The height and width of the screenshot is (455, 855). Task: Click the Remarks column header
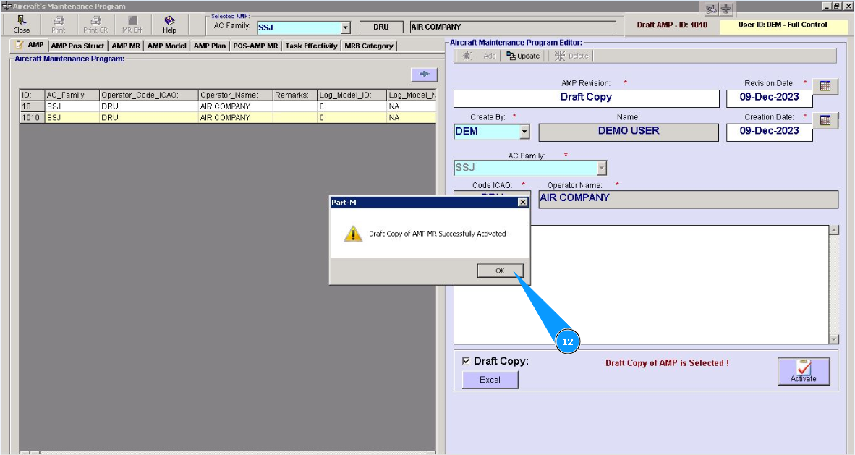(x=294, y=95)
